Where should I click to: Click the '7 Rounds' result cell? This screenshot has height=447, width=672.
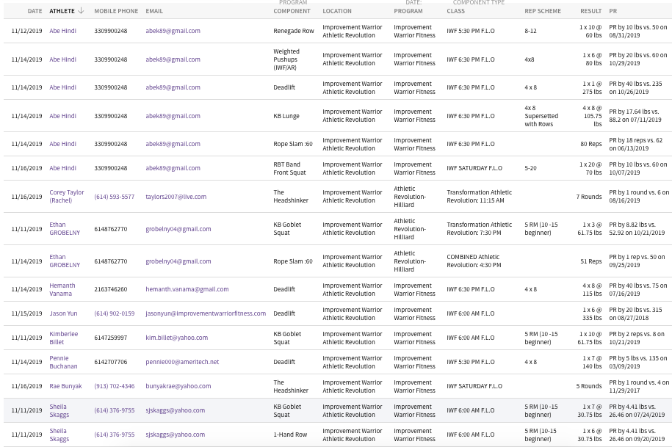coord(589,197)
